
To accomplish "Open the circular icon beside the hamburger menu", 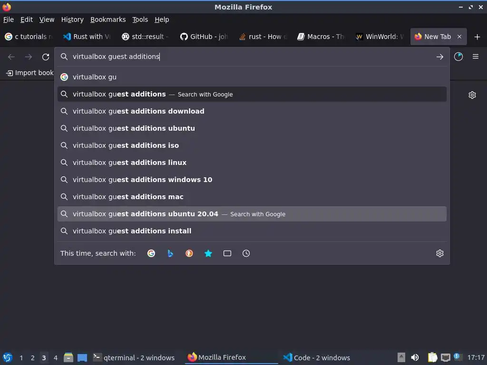I will pos(458,57).
